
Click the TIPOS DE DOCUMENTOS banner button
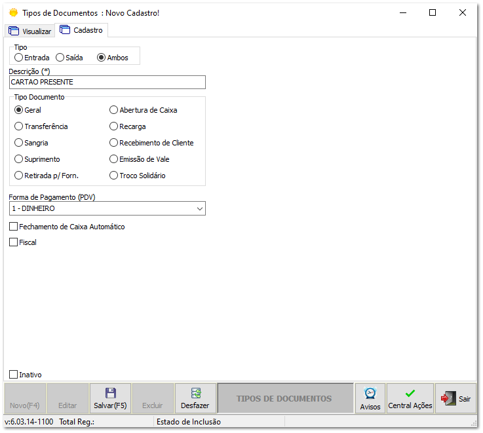tap(285, 398)
